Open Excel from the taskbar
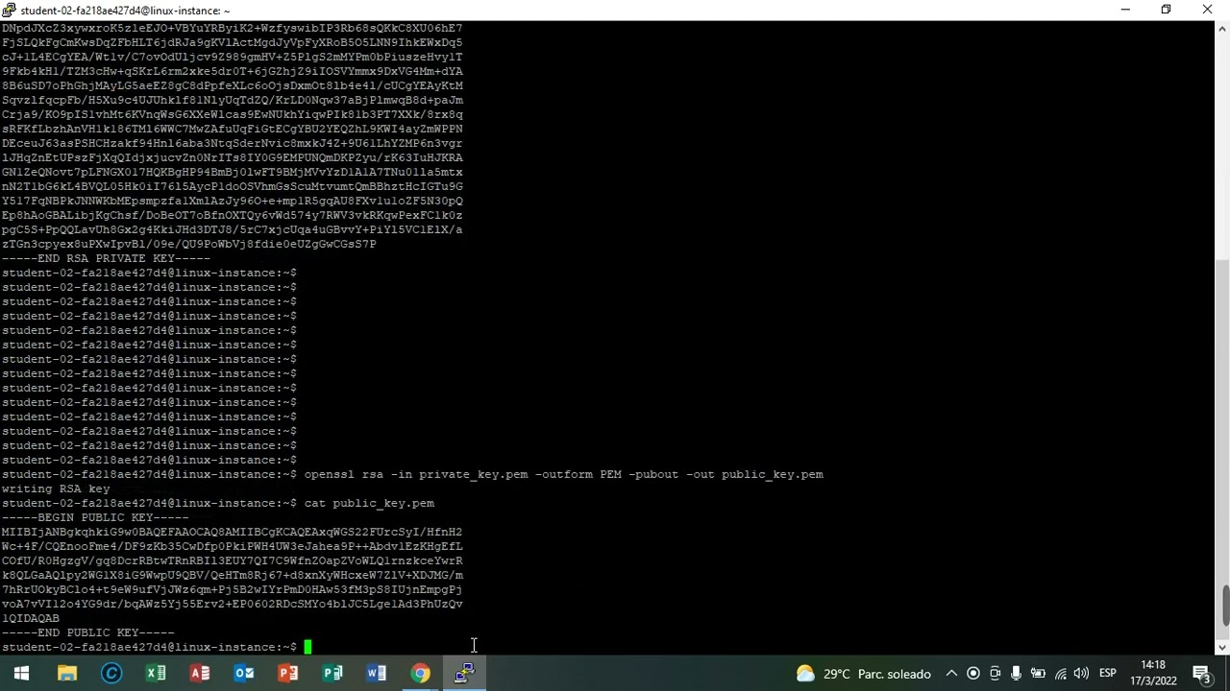The width and height of the screenshot is (1230, 691). (x=156, y=674)
